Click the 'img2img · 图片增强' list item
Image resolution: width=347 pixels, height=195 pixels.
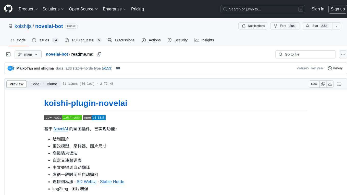pos(70,189)
